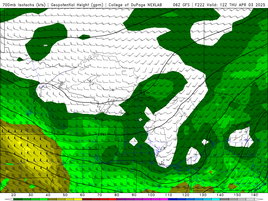Click the dark blue 110-115 kt swatch
The image size is (268, 201).
173,199
